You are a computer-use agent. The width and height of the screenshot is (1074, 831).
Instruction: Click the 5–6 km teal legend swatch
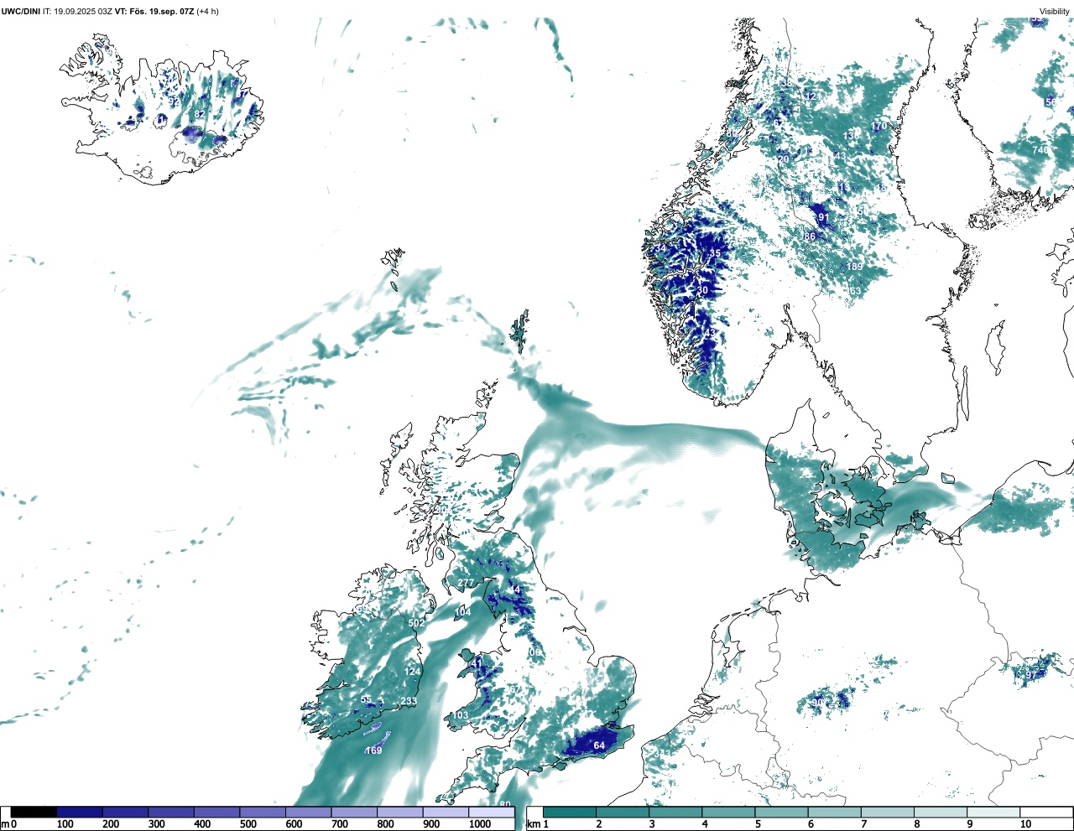pyautogui.click(x=782, y=812)
